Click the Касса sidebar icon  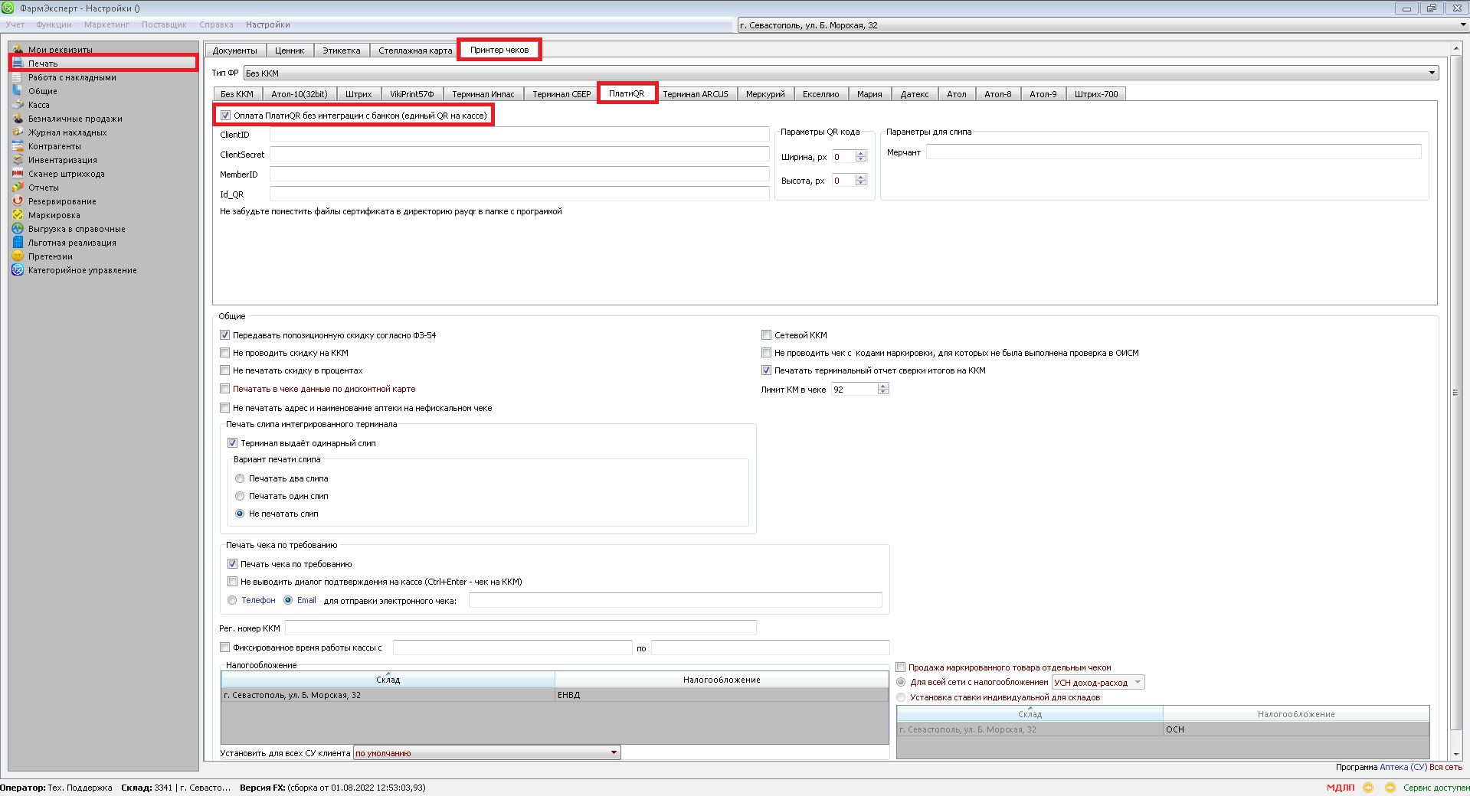(18, 105)
